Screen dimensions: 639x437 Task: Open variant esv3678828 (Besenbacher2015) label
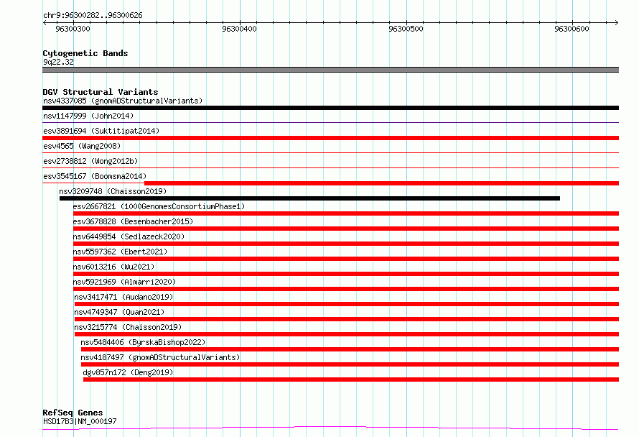pos(133,221)
